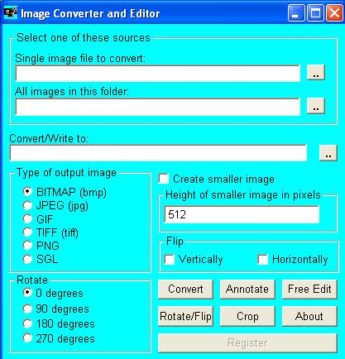
Task: Open the Annotate tool
Action: pyautogui.click(x=247, y=290)
